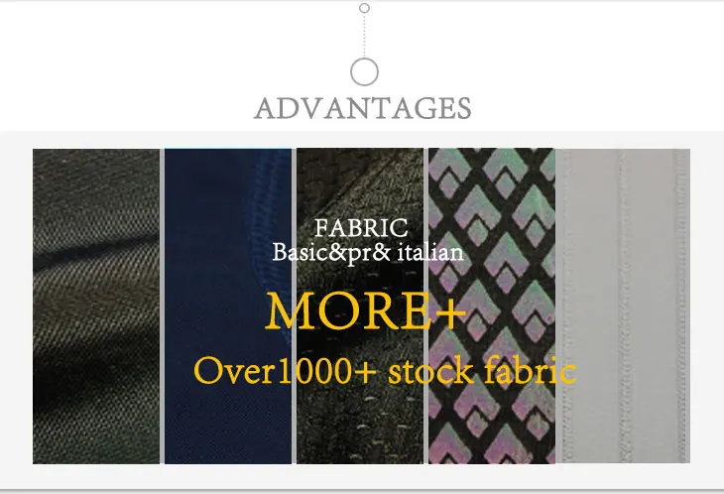Click the light gray banner background below the swatches
Viewport: 724px width, 494px height.
[362, 475]
